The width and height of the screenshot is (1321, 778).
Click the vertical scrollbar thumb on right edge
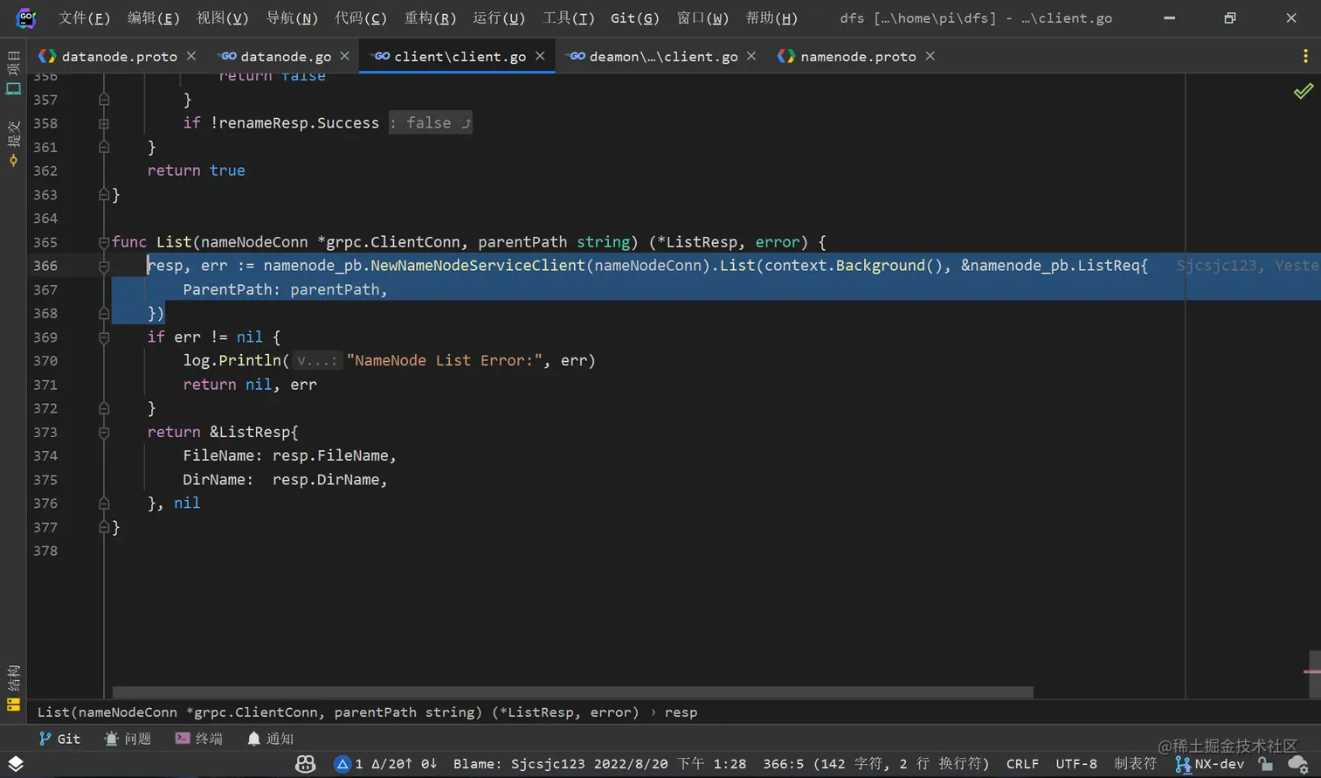[x=1315, y=674]
